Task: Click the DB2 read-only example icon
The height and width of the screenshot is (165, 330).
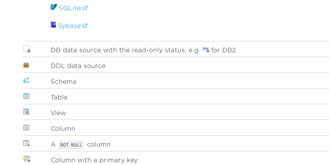Action: (x=206, y=50)
